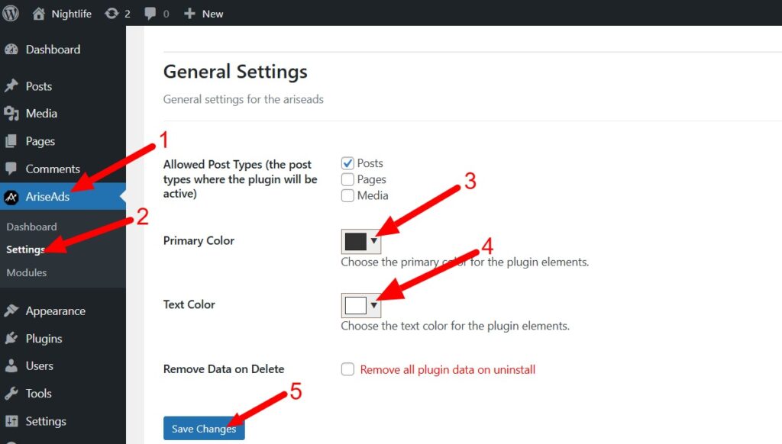This screenshot has width=782, height=444.
Task: Open Appearance in the sidebar menu
Action: click(55, 311)
